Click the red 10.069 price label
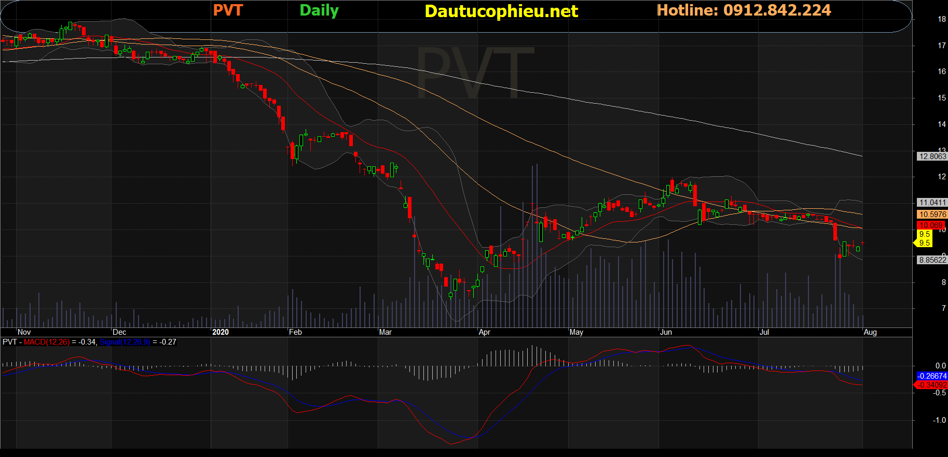The width and height of the screenshot is (948, 457). (931, 225)
